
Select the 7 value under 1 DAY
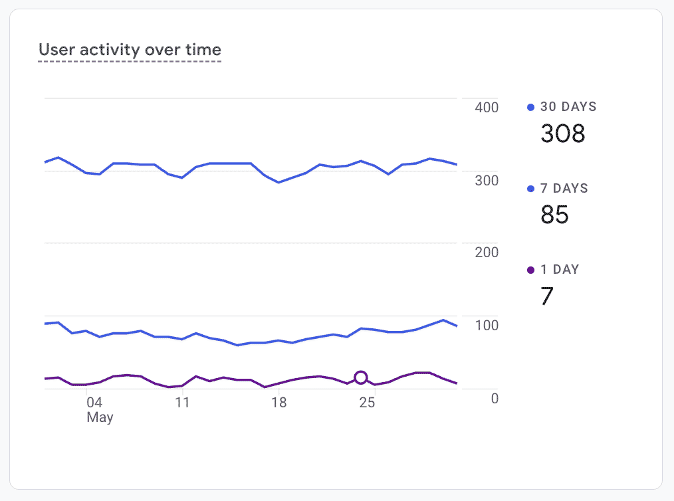click(x=546, y=296)
